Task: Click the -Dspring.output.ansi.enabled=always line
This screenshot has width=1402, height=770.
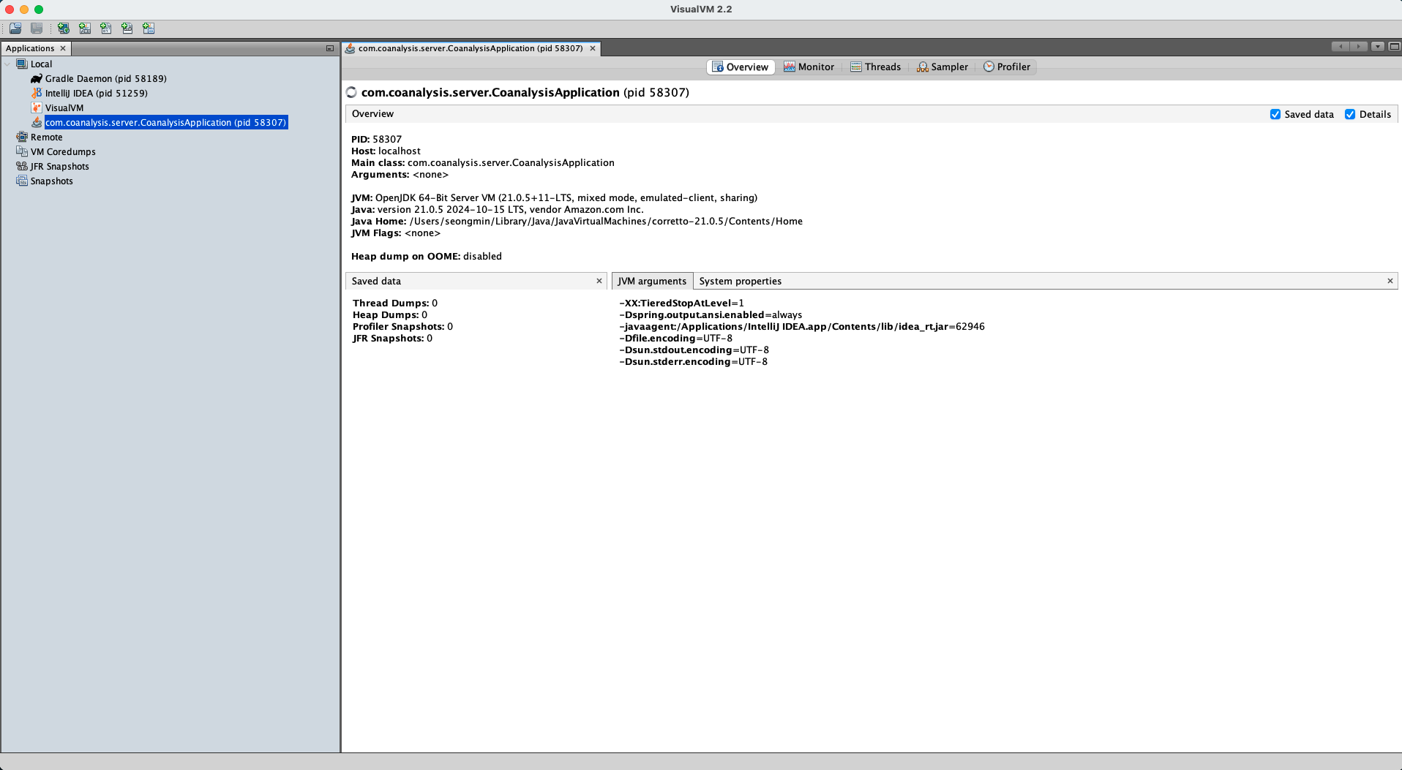Action: (x=711, y=315)
